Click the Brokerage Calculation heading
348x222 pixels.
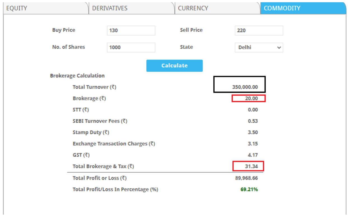(x=77, y=76)
